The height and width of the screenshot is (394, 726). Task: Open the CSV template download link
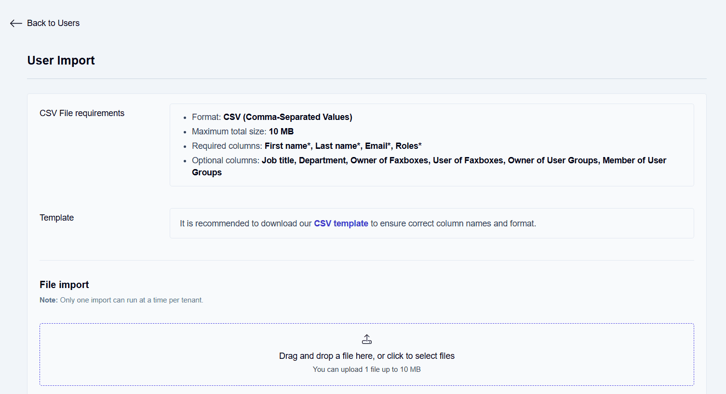tap(341, 223)
